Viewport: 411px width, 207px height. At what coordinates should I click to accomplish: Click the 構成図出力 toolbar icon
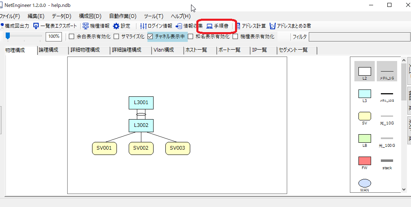point(2,26)
